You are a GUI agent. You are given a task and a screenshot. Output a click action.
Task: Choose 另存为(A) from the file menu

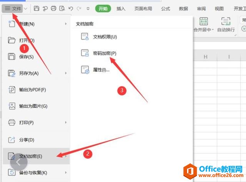pos(36,73)
